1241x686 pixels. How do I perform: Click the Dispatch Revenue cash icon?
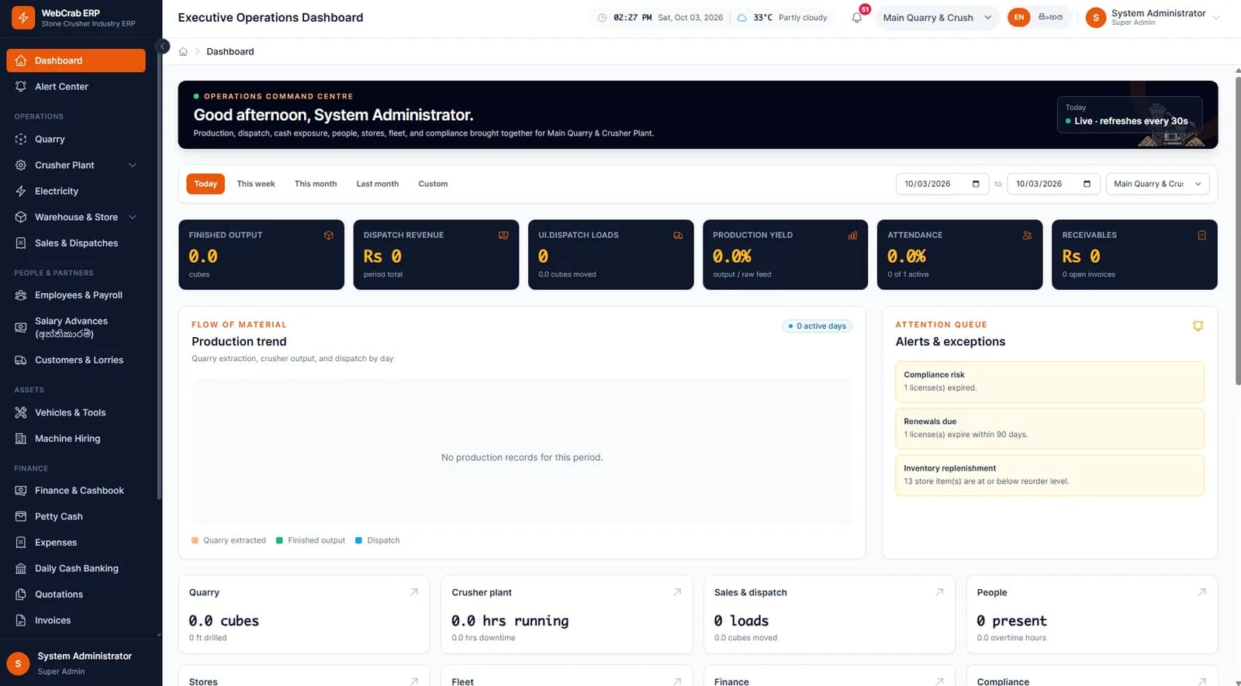[x=503, y=235]
